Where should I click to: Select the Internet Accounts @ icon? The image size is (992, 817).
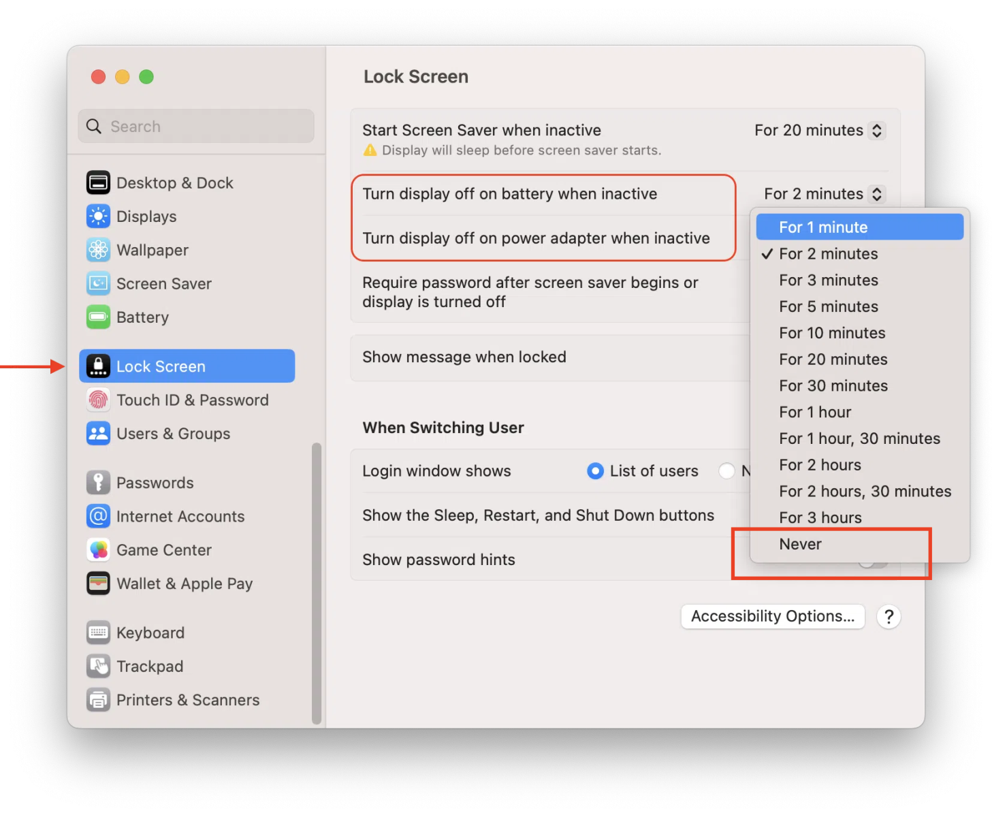click(x=98, y=516)
